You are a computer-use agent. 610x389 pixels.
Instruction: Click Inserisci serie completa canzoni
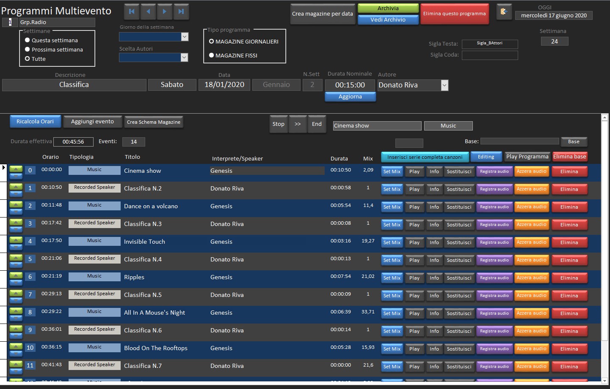(425, 157)
